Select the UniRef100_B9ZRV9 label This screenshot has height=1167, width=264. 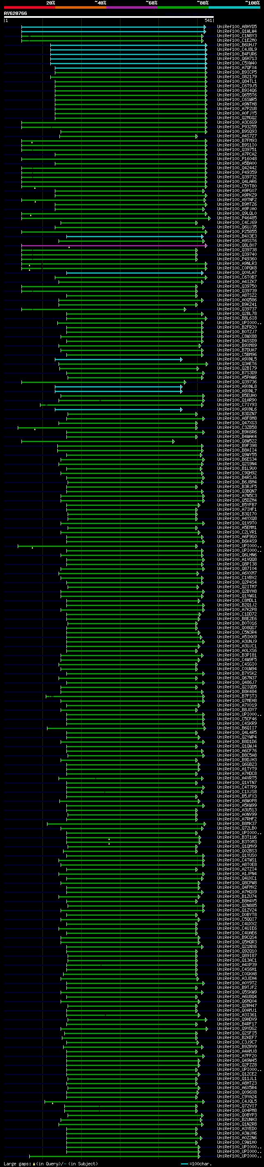pyautogui.click(x=237, y=1047)
